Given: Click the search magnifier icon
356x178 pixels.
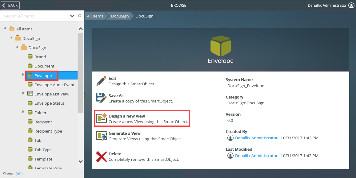Looking at the screenshot, I should click(x=80, y=16).
